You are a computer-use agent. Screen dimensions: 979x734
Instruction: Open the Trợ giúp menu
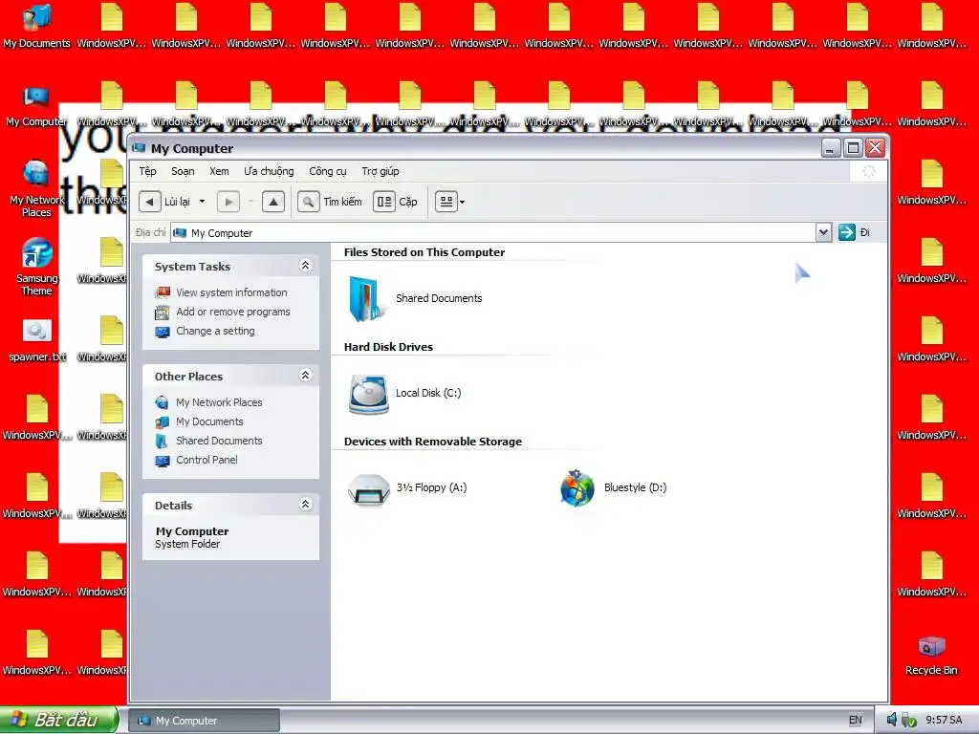(381, 171)
